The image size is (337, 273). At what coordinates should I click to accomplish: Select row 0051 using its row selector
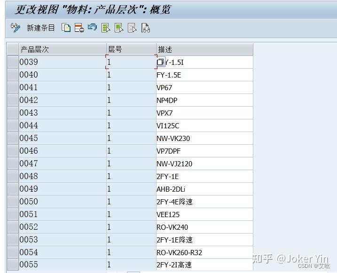pyautogui.click(x=13, y=214)
